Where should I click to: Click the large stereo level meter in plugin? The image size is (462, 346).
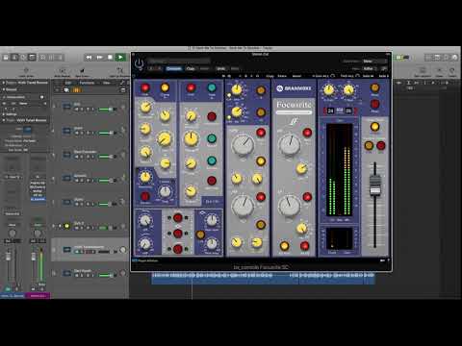(x=340, y=170)
